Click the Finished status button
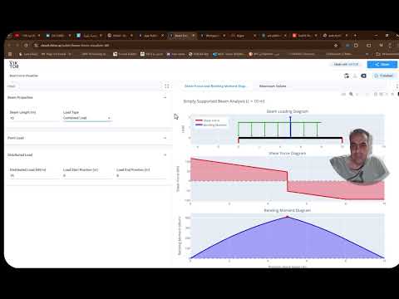The image size is (399, 299). point(384,76)
